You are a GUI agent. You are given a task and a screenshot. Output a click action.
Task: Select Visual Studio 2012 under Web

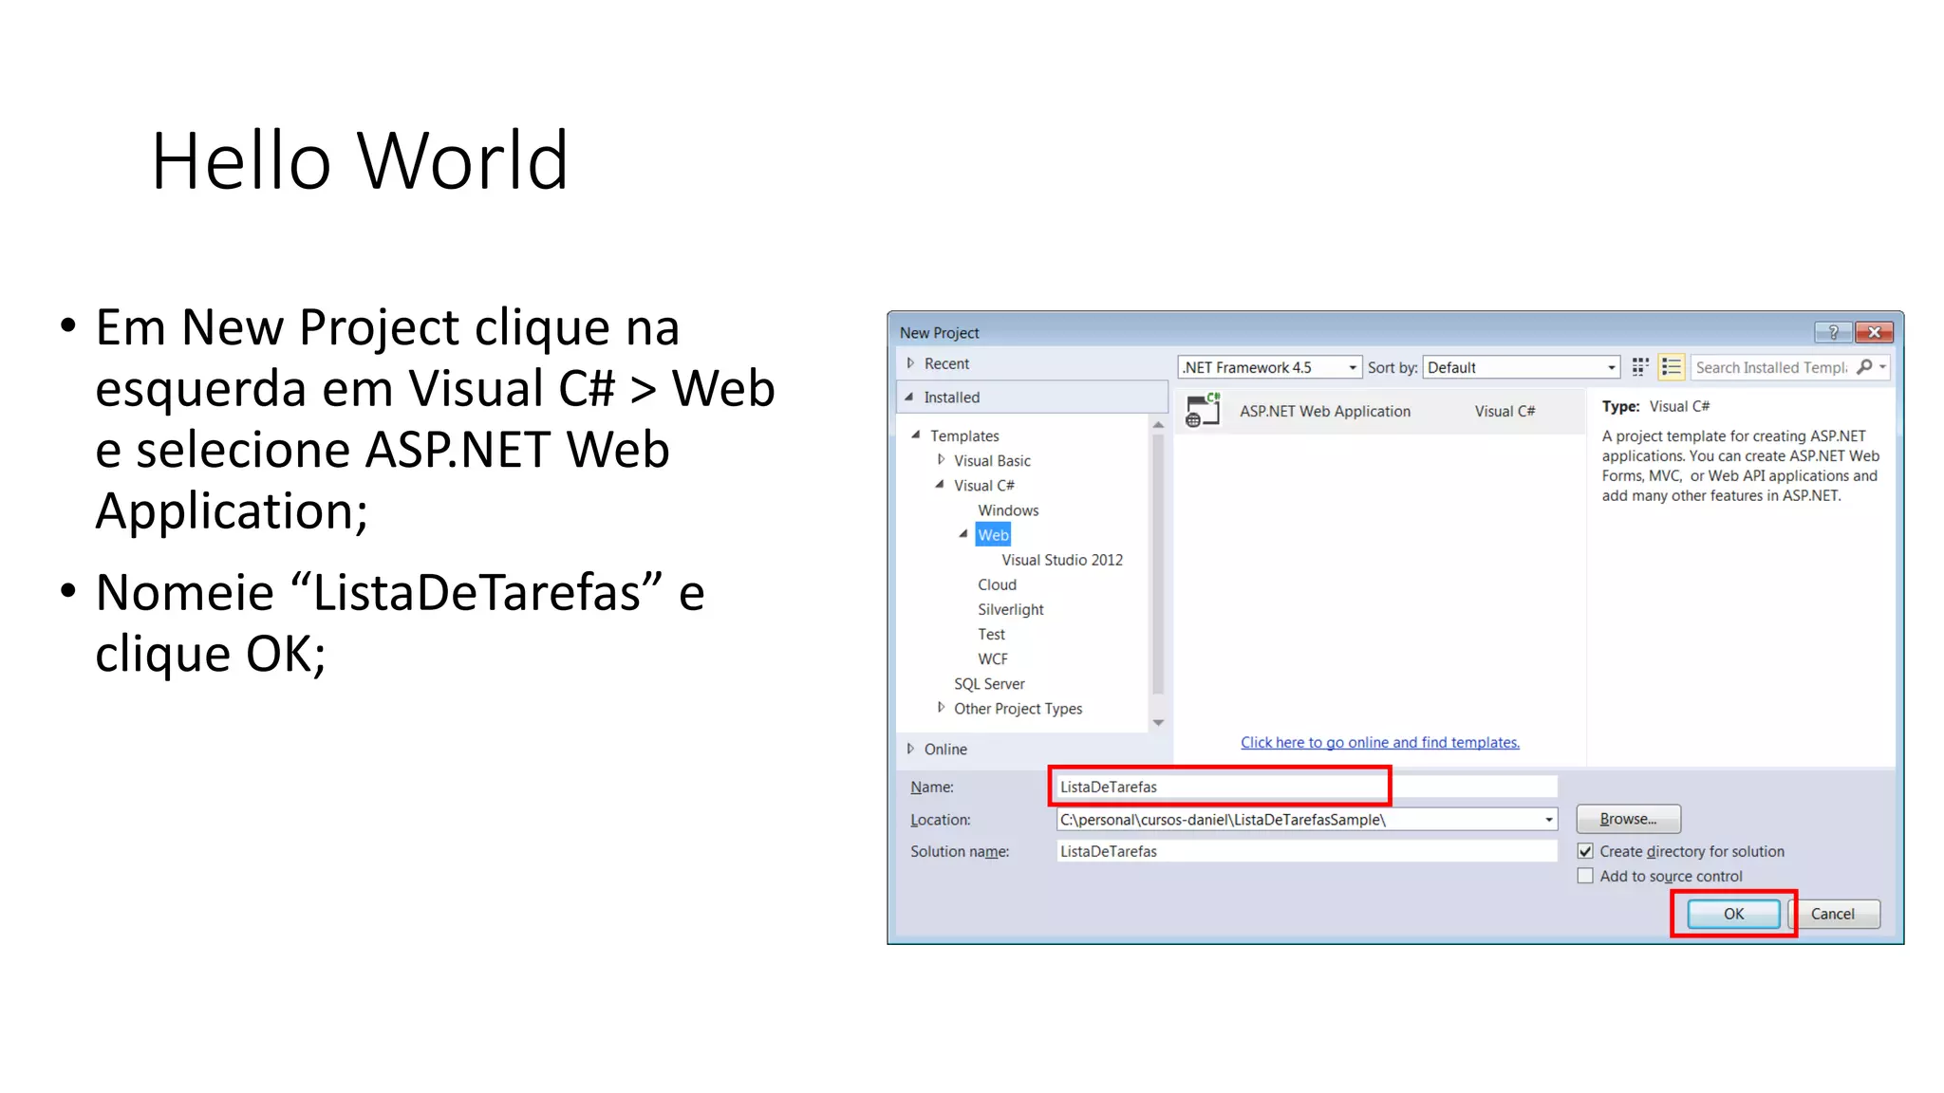pos(1062,560)
